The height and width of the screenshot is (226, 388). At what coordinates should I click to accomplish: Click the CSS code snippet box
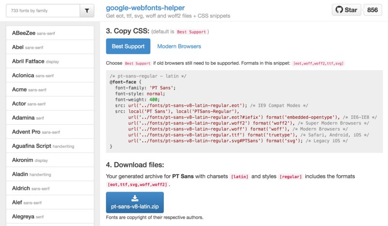pos(244,111)
